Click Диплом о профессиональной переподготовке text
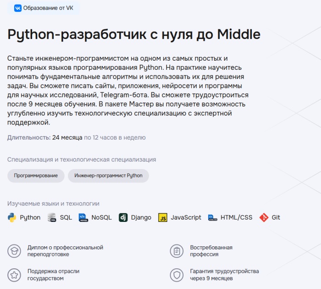Screen dimensions: 321x289 click(65, 251)
